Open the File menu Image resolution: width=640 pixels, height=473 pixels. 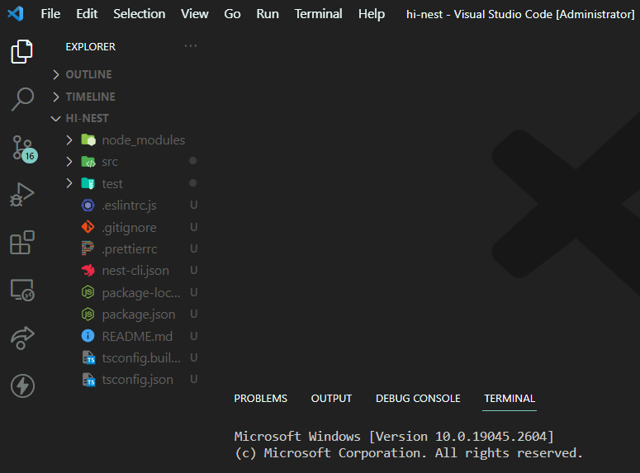pyautogui.click(x=50, y=14)
